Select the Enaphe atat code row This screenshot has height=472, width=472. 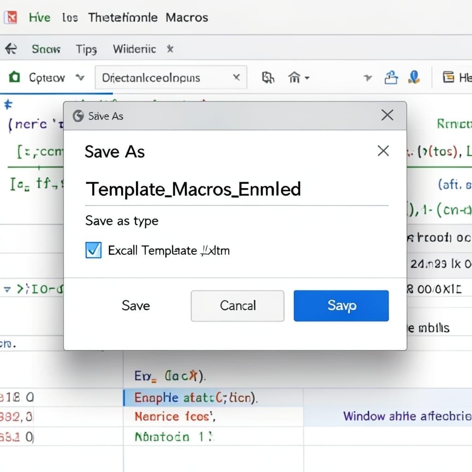[213, 398]
